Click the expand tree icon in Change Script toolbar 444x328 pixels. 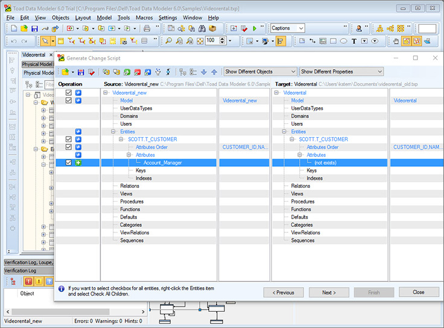coord(183,72)
